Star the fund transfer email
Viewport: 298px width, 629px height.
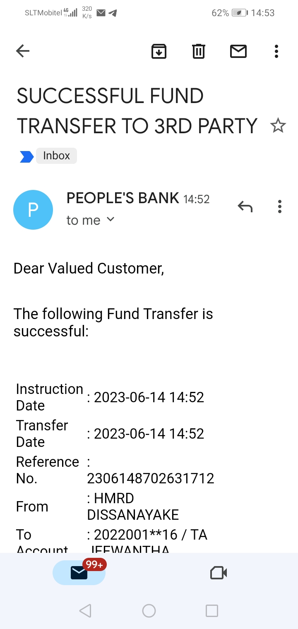[278, 125]
